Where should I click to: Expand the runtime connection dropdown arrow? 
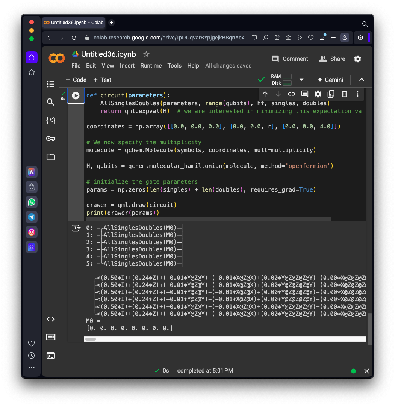(x=301, y=80)
